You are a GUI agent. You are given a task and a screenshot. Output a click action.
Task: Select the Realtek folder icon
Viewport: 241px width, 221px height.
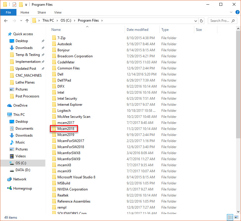[x=54, y=195]
